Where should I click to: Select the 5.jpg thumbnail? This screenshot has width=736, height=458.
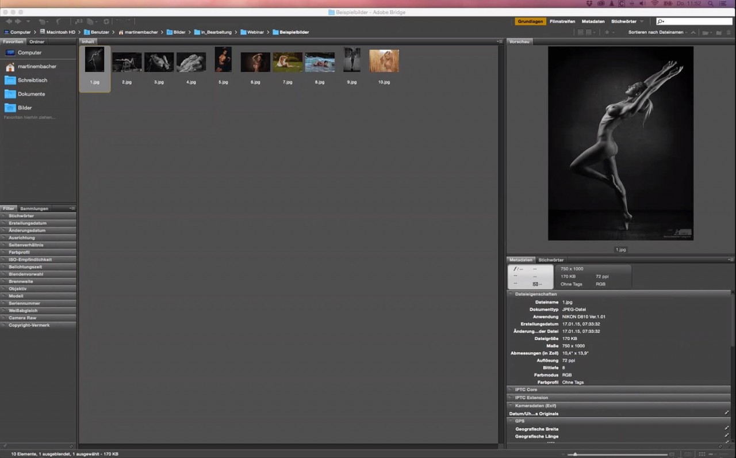point(223,60)
